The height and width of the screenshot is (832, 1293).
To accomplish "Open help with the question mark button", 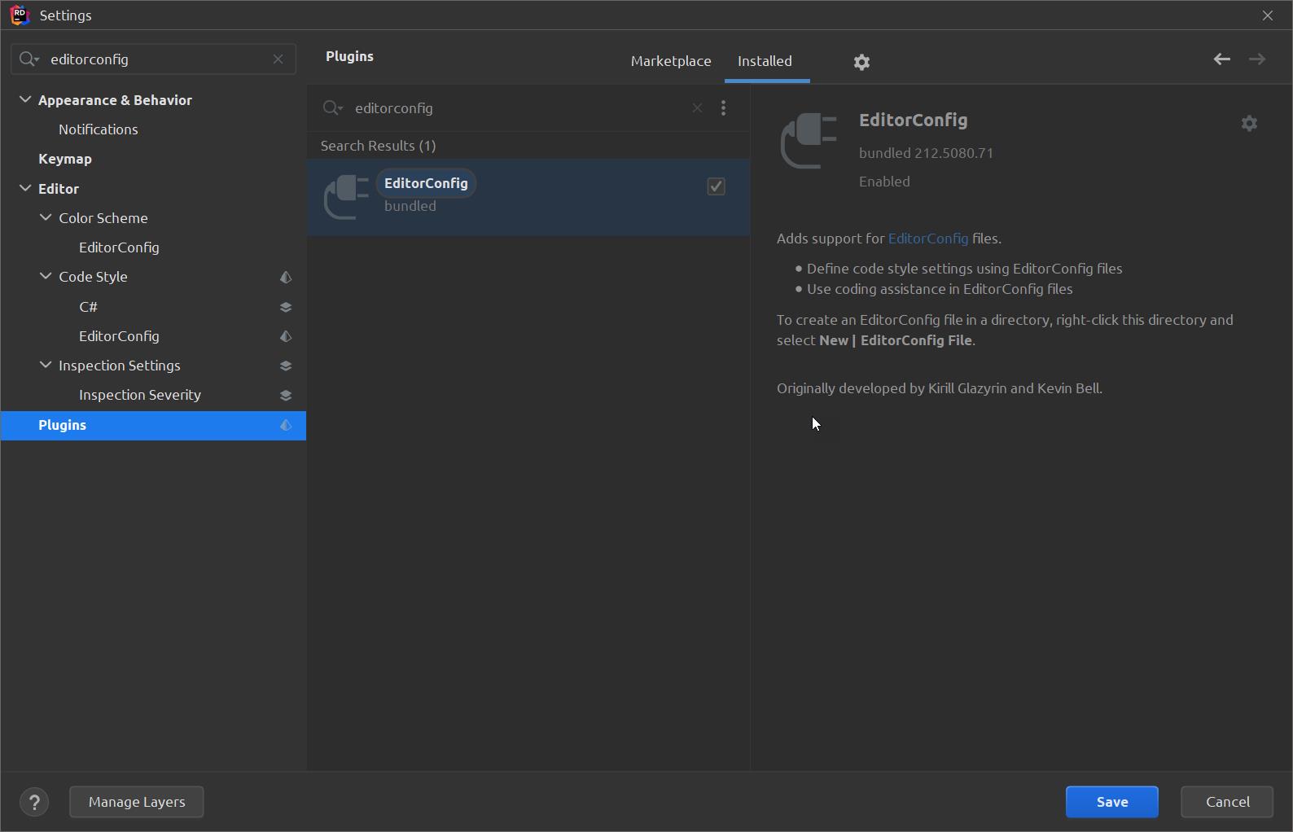I will click(x=34, y=803).
